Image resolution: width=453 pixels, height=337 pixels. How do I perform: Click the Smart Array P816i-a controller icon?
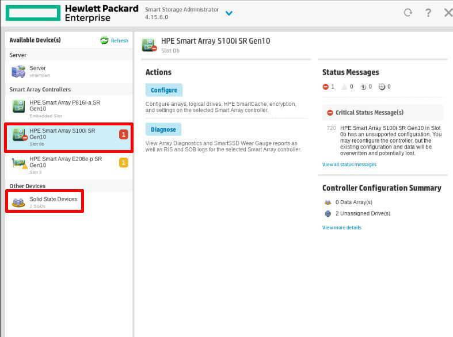click(18, 107)
